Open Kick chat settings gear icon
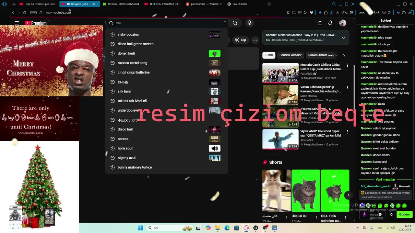This screenshot has width=415, height=233. pyautogui.click(x=391, y=215)
